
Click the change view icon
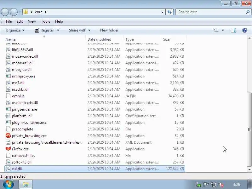pyautogui.click(x=216, y=30)
